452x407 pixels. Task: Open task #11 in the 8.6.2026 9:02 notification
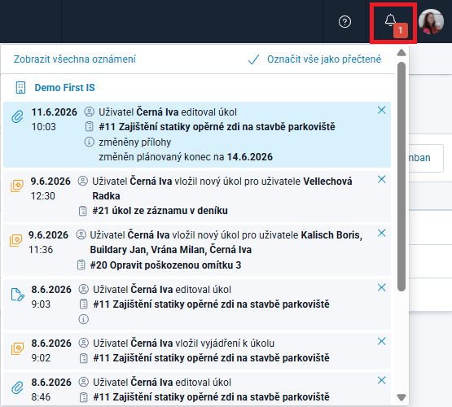click(211, 358)
